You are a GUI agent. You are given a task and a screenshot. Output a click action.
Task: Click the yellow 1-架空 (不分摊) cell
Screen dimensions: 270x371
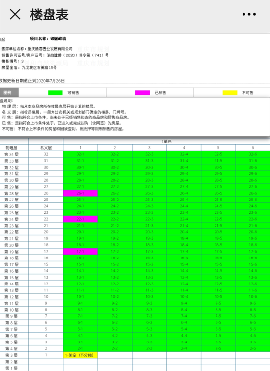[x=81, y=355]
